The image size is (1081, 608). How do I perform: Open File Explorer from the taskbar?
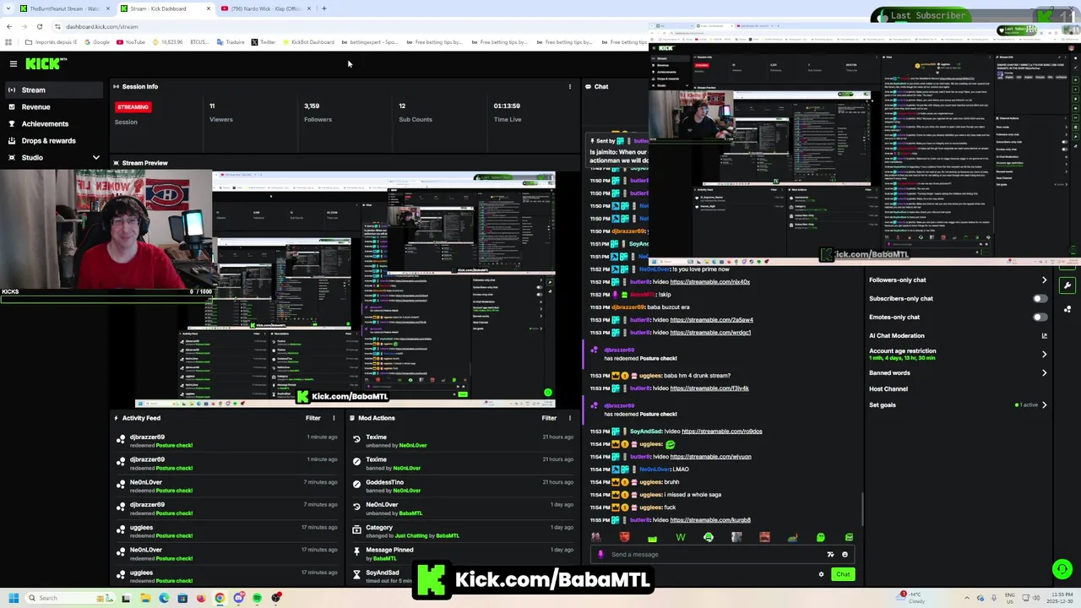pyautogui.click(x=145, y=598)
